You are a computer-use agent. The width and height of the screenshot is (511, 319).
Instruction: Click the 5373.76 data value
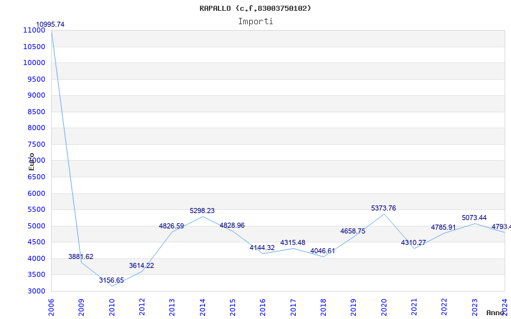[384, 209]
